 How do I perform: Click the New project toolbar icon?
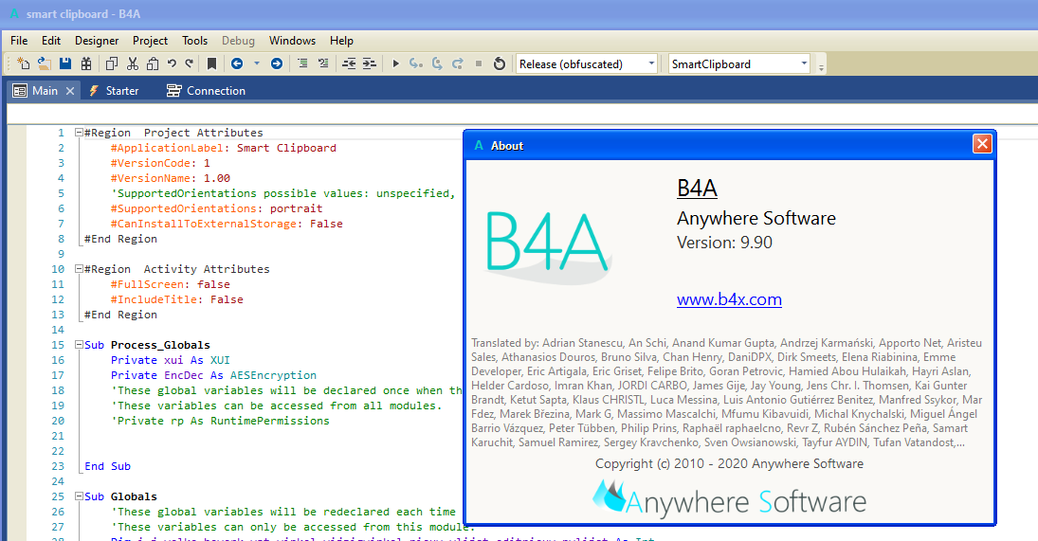tap(23, 63)
